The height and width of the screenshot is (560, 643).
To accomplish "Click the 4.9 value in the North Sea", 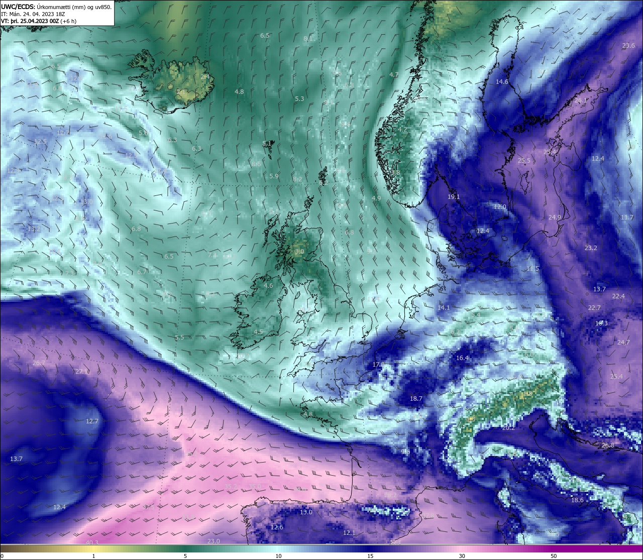I will pos(376,198).
